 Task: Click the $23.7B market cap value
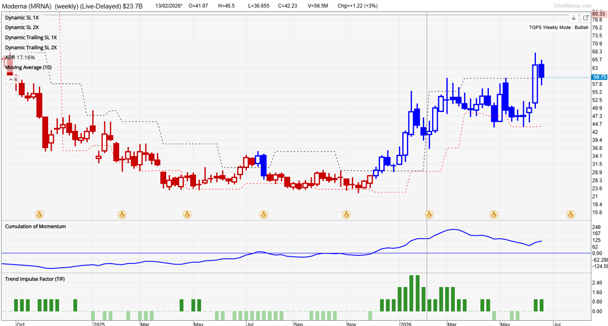point(133,6)
